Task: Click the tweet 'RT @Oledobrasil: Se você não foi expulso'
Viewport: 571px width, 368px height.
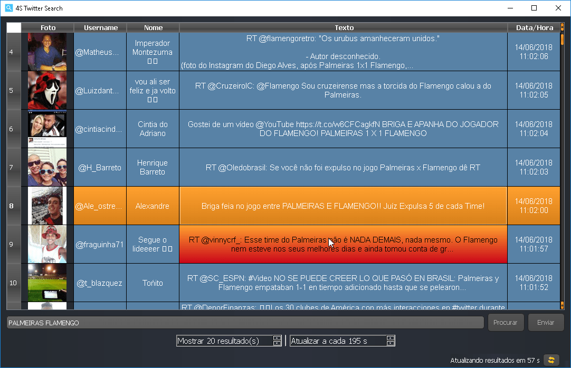Action: (344, 167)
